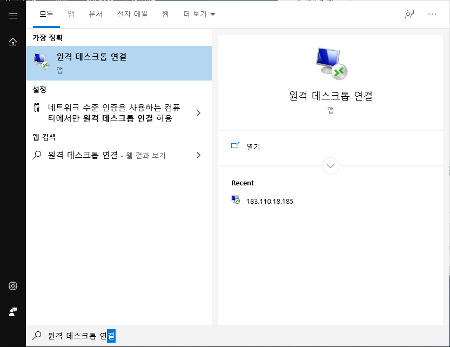Click the 가장 정확 section header

pyautogui.click(x=48, y=38)
